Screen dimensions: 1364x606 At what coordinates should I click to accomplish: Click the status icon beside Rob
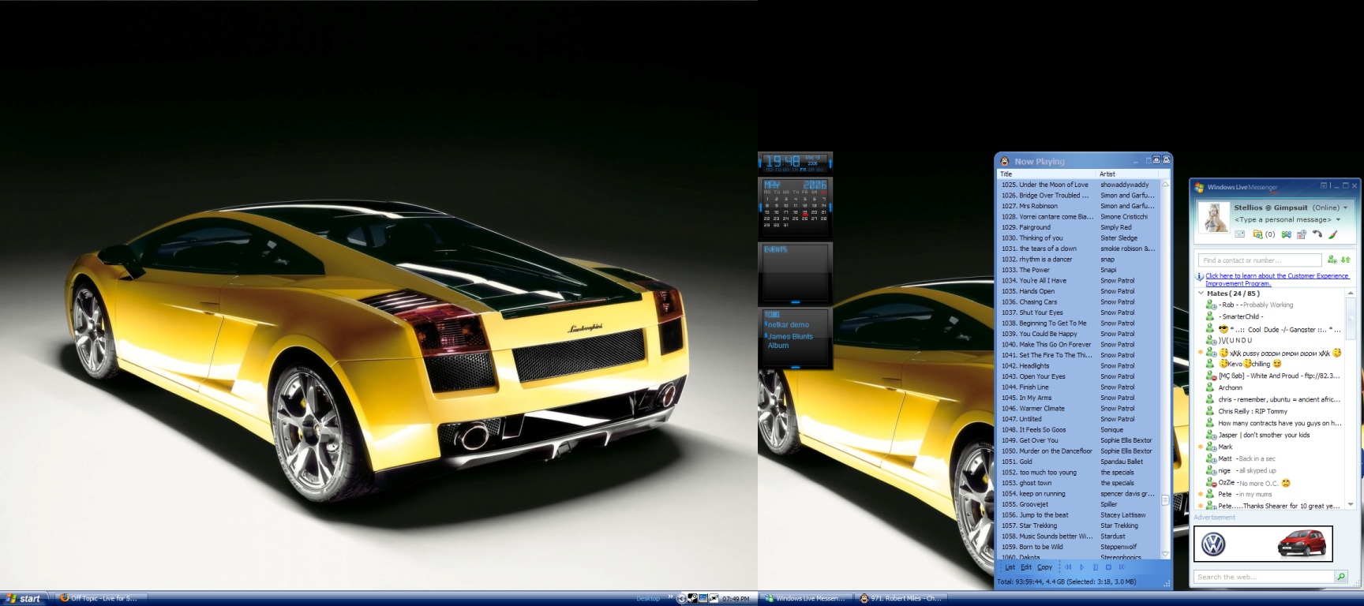1210,305
